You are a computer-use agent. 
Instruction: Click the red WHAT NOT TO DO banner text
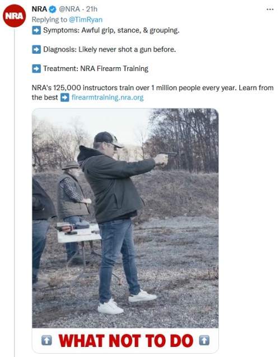coord(126,341)
